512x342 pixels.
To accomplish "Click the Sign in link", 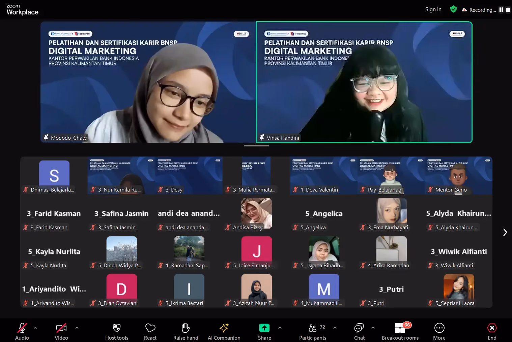I will 433,9.
